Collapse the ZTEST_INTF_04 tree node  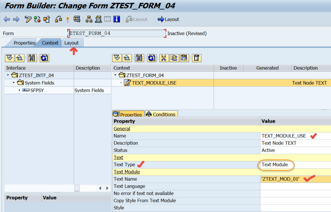click(8, 75)
